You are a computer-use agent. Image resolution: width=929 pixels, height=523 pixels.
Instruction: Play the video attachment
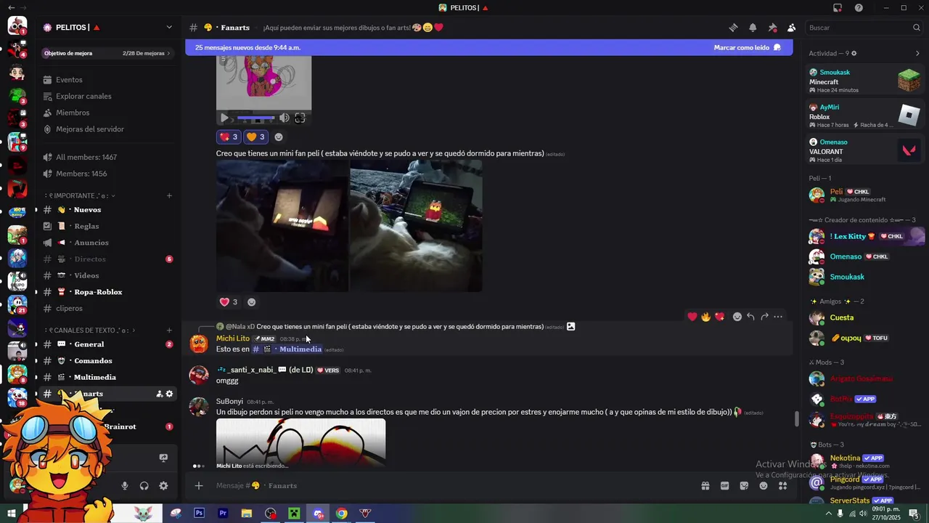pos(224,118)
